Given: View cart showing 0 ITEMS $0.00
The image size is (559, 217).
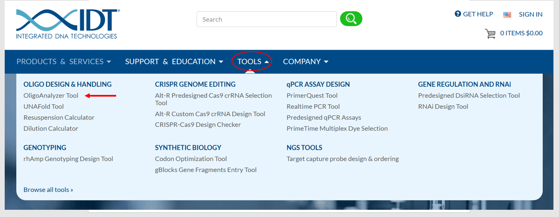Looking at the screenshot, I should 521,33.
